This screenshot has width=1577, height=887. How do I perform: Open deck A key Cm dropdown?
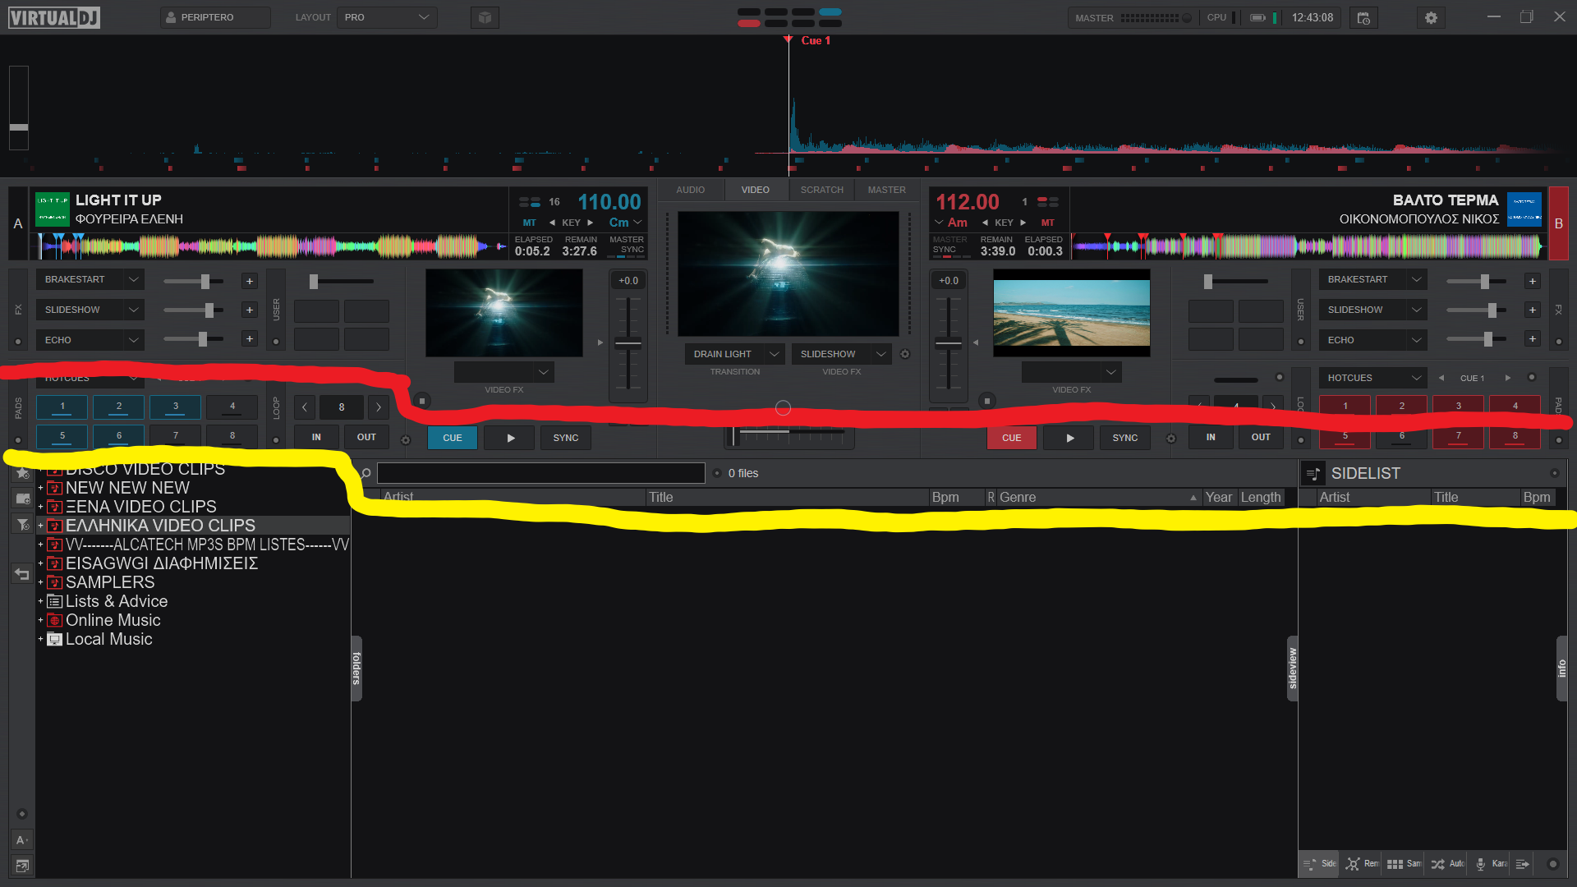pyautogui.click(x=626, y=223)
